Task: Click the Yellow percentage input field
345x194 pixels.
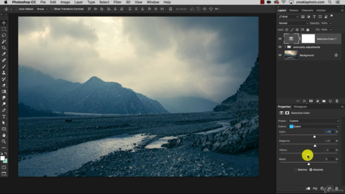Action: pos(329,150)
